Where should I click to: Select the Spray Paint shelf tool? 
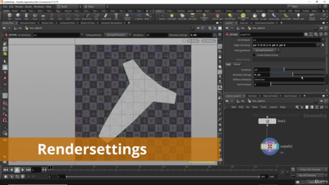tap(106, 16)
